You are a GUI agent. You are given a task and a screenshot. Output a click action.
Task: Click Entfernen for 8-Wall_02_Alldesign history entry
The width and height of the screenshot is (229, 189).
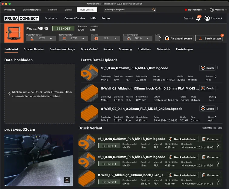tap(211, 175)
